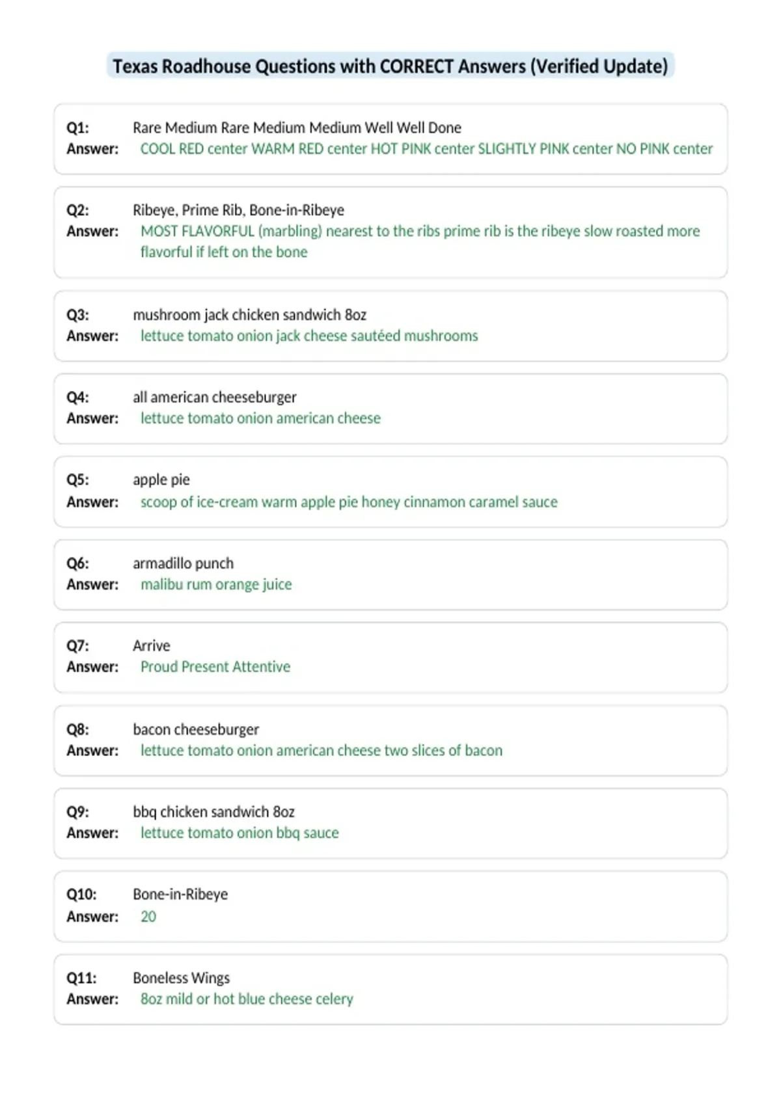This screenshot has height=1106, width=781.
Task: Click the two slices of bacon answer
Action: pyautogui.click(x=322, y=750)
